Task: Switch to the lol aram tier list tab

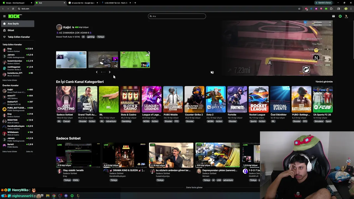Action: [83, 3]
